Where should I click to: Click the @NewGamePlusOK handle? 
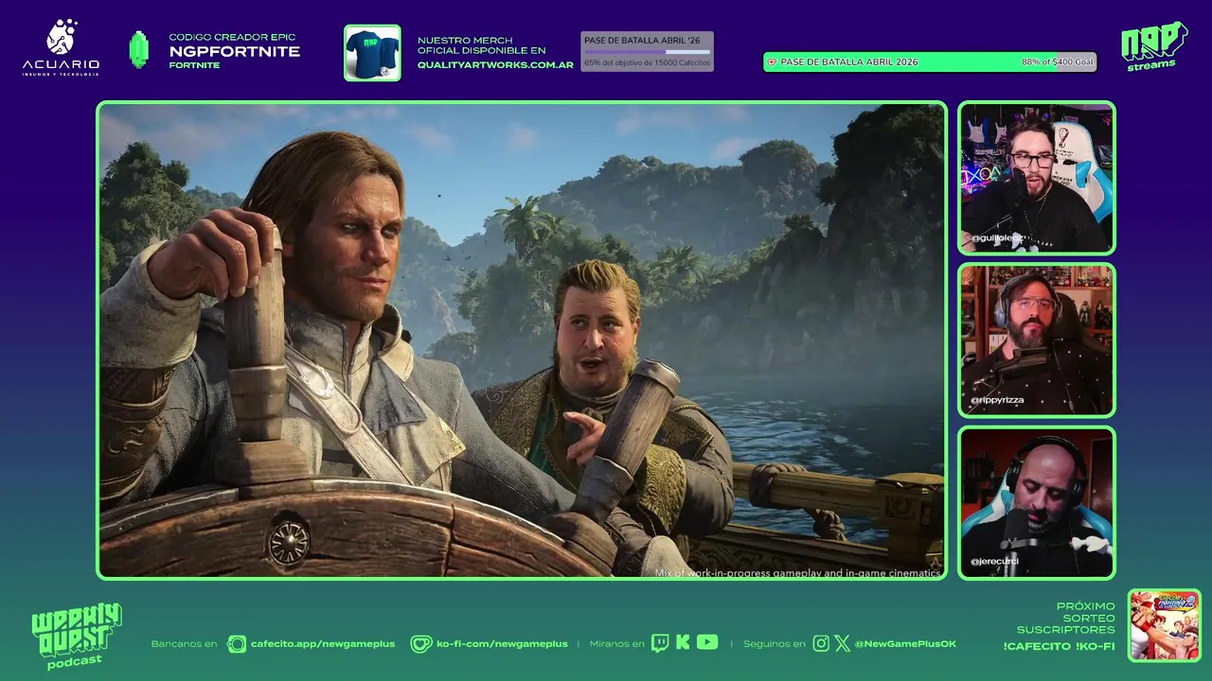[905, 644]
